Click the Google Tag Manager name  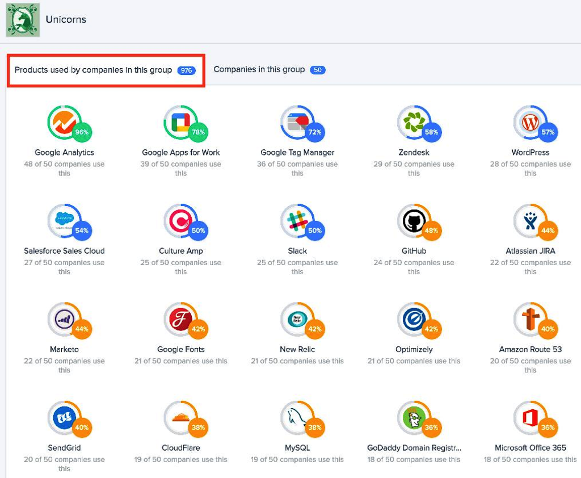pyautogui.click(x=297, y=152)
